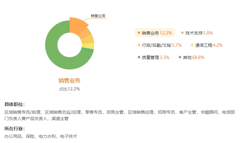The width and height of the screenshot is (242, 143).
Task: Click the yellow dot beside 通信工程
Action: point(192,45)
